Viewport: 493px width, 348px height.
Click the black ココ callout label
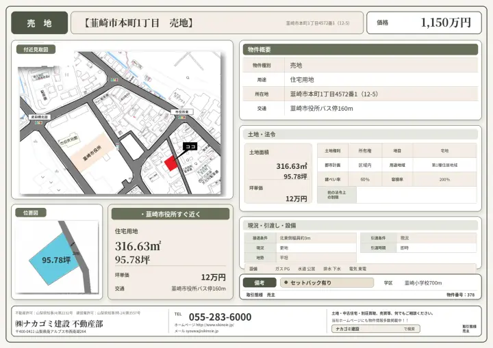click(190, 146)
